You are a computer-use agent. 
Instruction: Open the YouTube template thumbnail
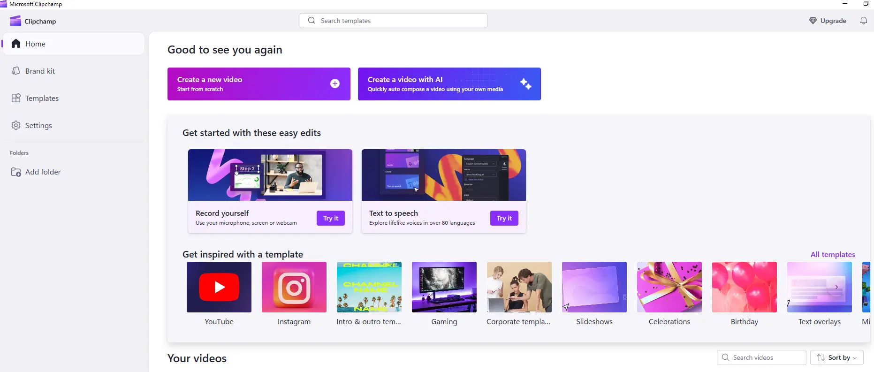219,287
